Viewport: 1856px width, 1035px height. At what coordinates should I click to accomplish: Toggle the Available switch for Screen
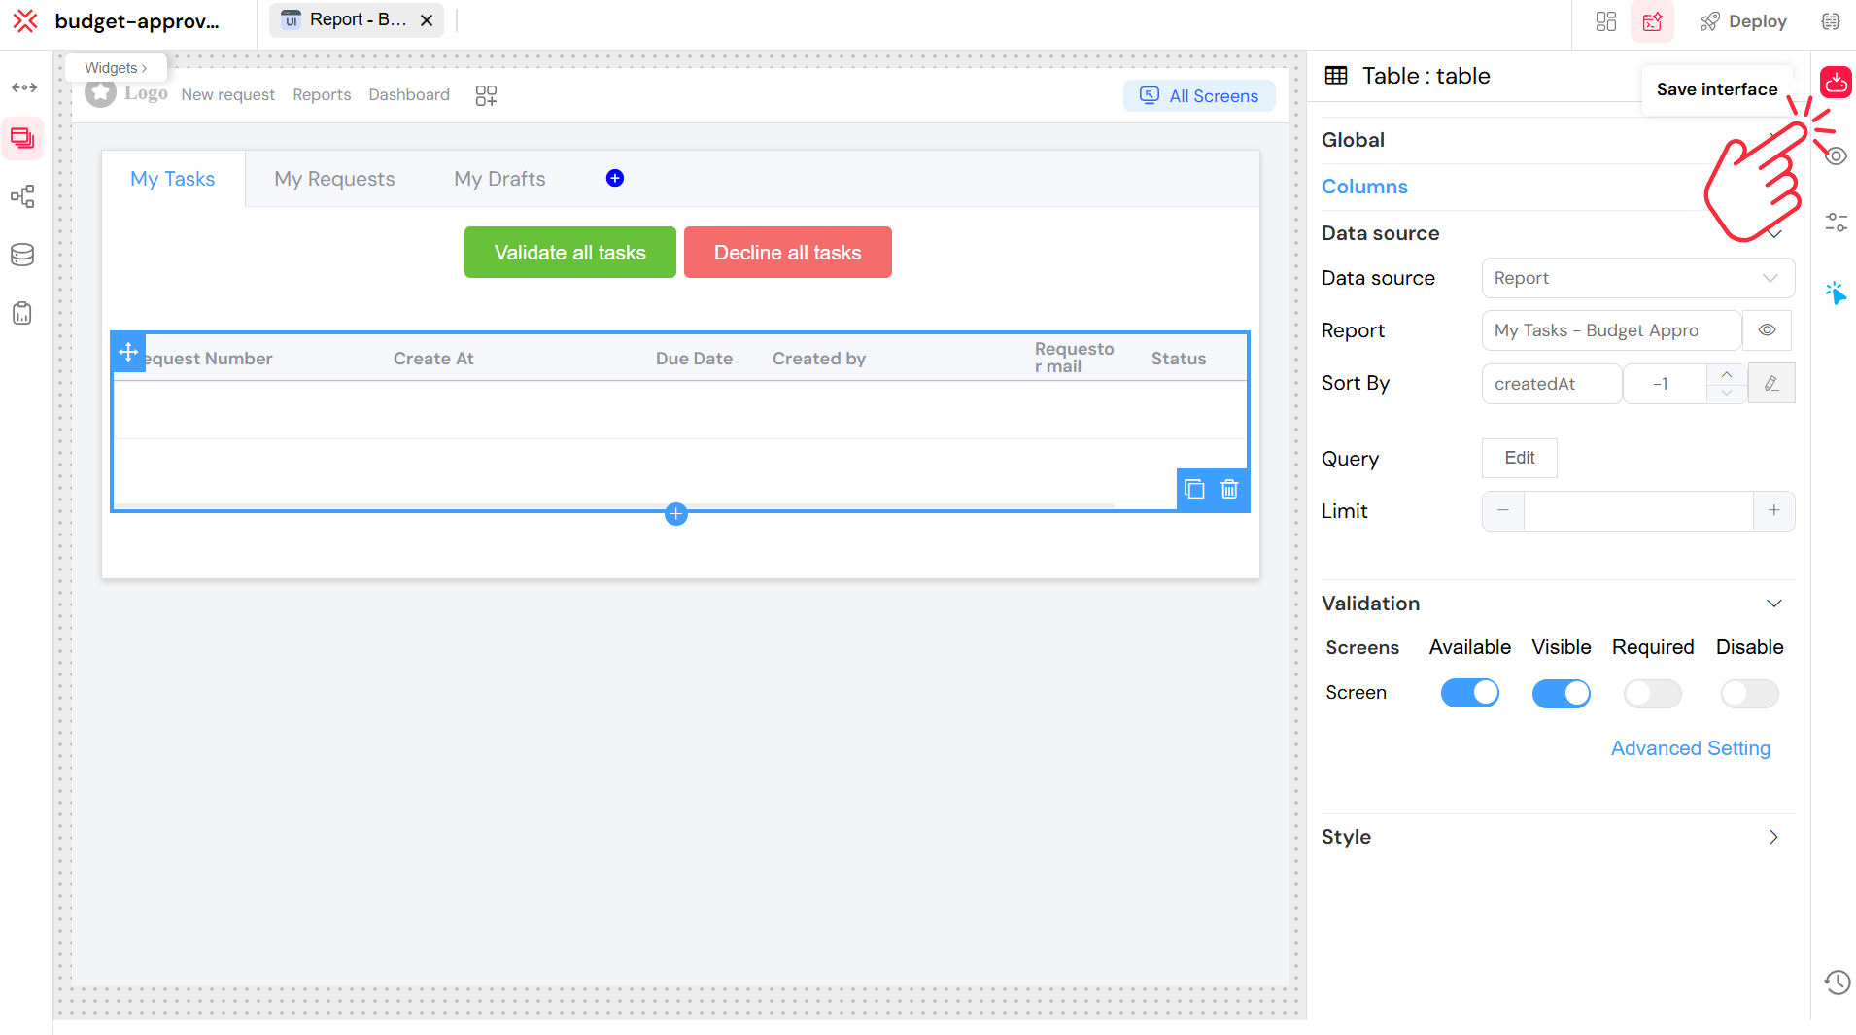(x=1469, y=693)
